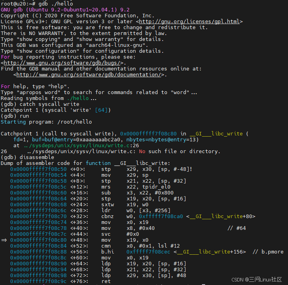Click 'buf=buf@entry=0xaaaaaaabc2a0' argument text

tap(76, 140)
